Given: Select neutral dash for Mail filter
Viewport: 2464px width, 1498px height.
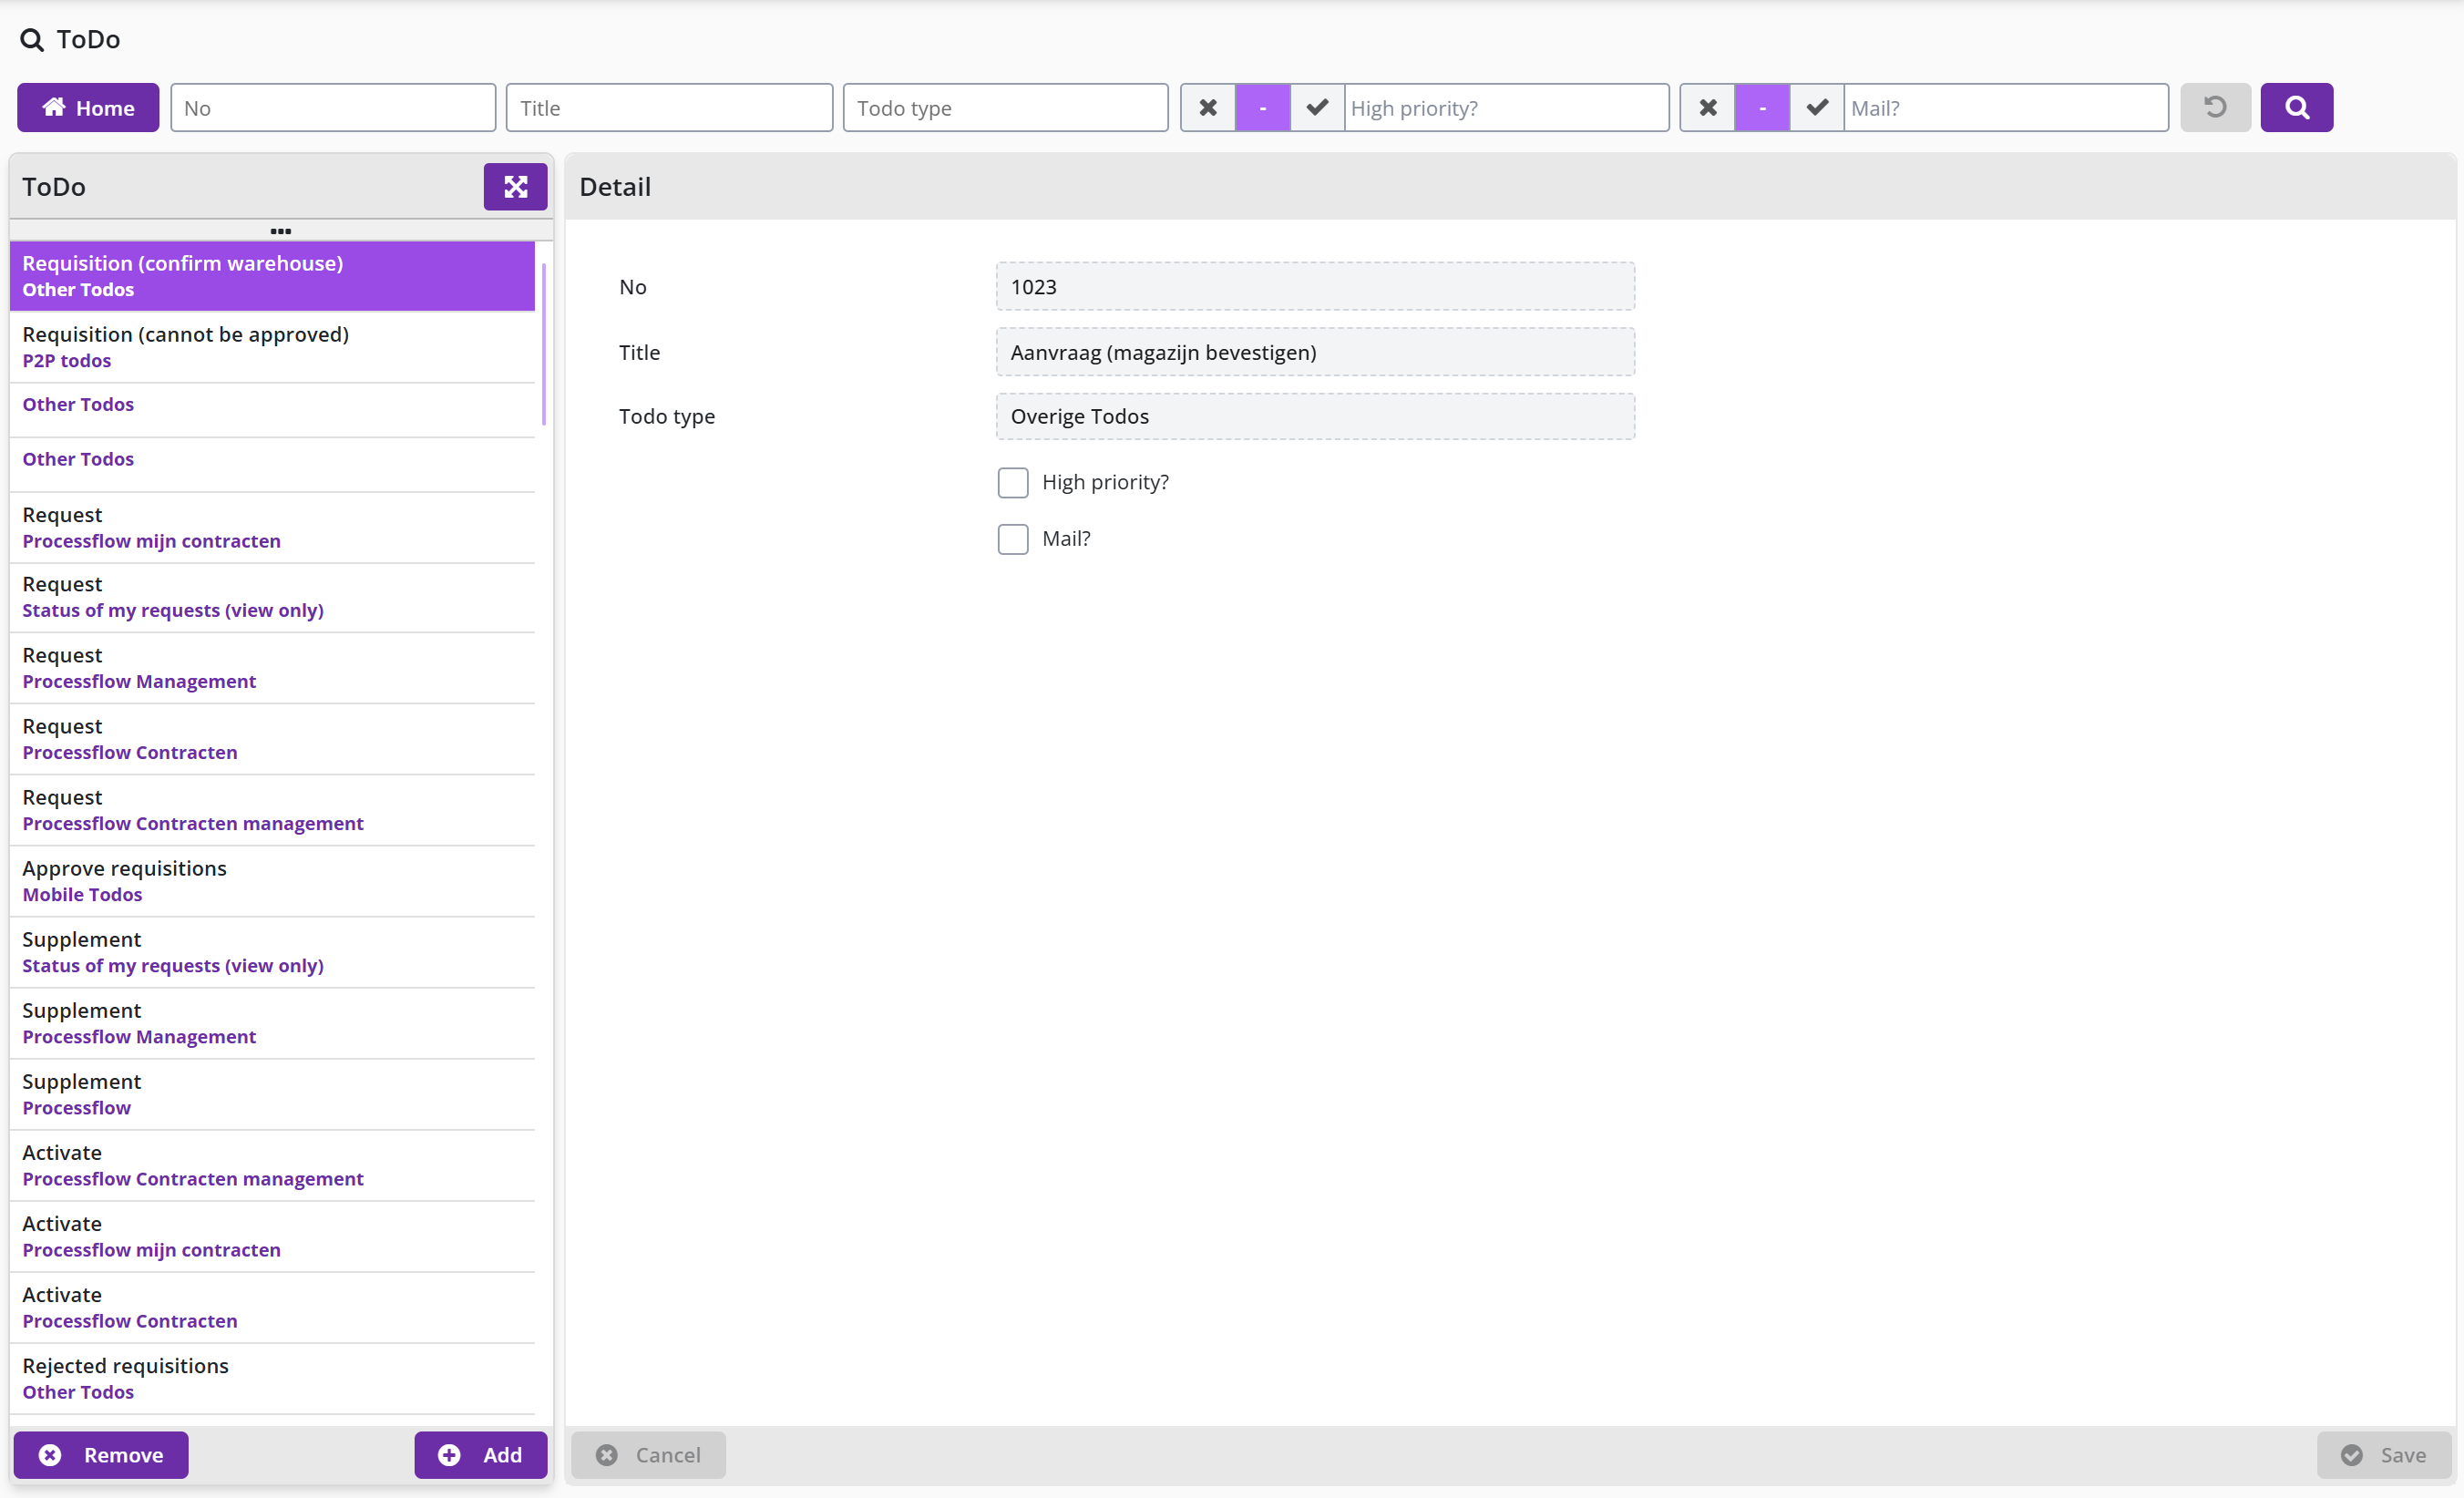Looking at the screenshot, I should pyautogui.click(x=1762, y=107).
